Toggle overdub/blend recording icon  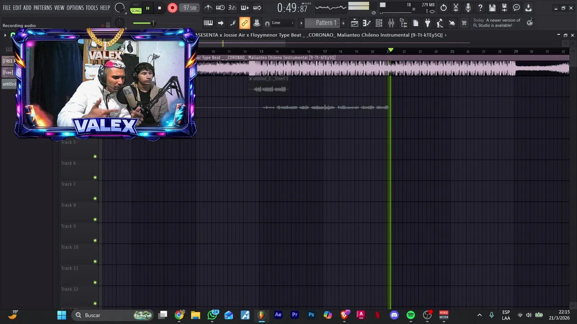click(245, 8)
